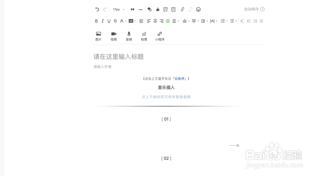This screenshot has height=176, width=320.
Task: Click the image float-right wrap icon
Action: (x=255, y=21)
